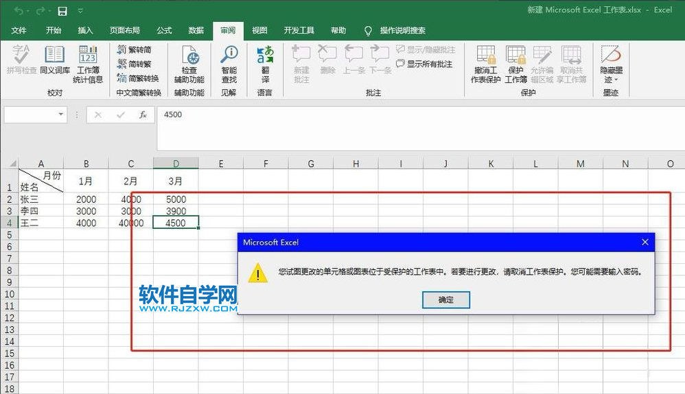Open the 帮助 ribbon tab
The width and height of the screenshot is (685, 394).
[338, 30]
